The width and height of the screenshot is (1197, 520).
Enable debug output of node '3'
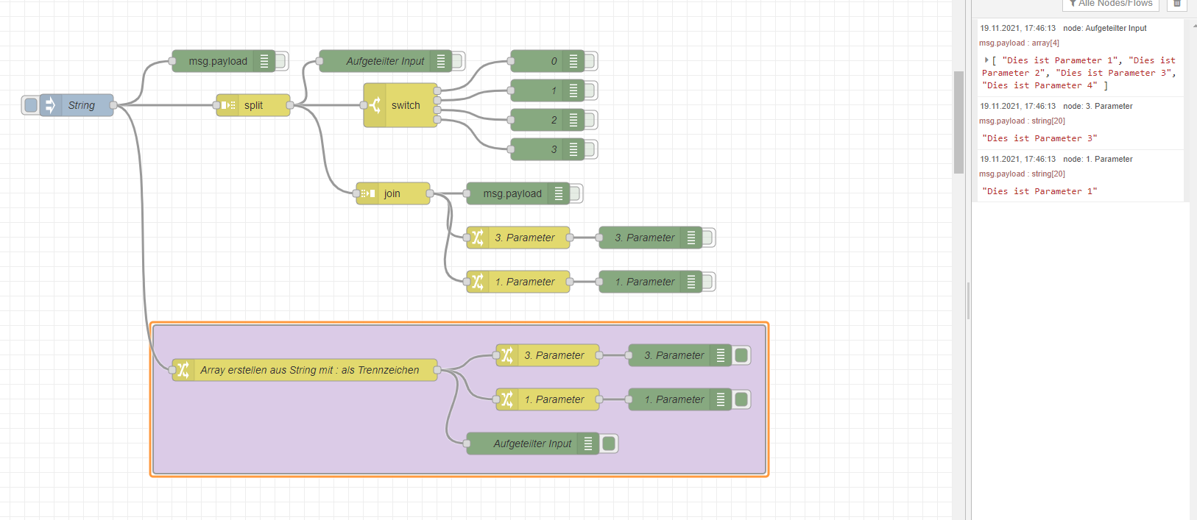591,149
